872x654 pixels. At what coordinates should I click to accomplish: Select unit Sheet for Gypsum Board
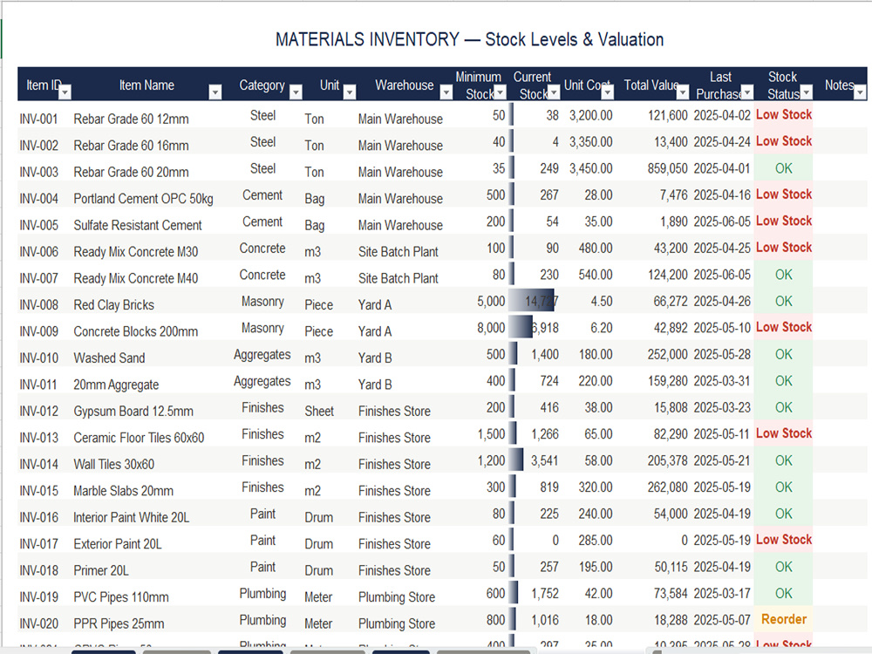(319, 412)
